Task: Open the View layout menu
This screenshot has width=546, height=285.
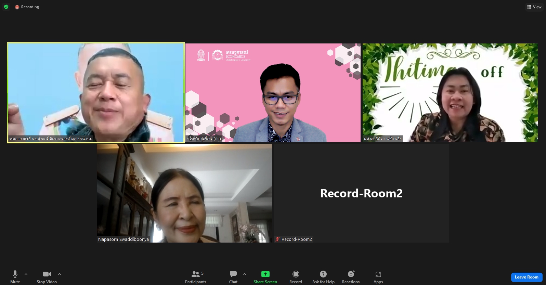Action: coord(534,7)
